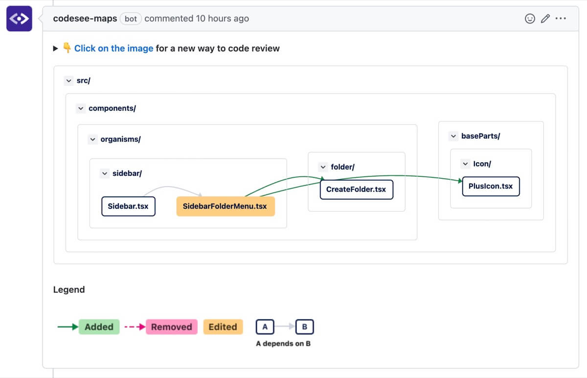Collapse the folder/ directory
The width and height of the screenshot is (587, 378).
[x=322, y=167]
